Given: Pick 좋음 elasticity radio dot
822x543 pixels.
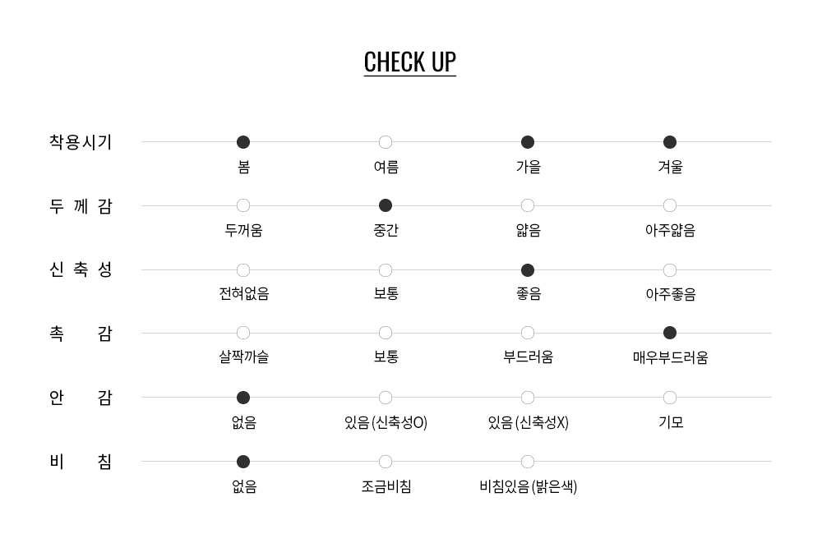Looking at the screenshot, I should pyautogui.click(x=528, y=270).
